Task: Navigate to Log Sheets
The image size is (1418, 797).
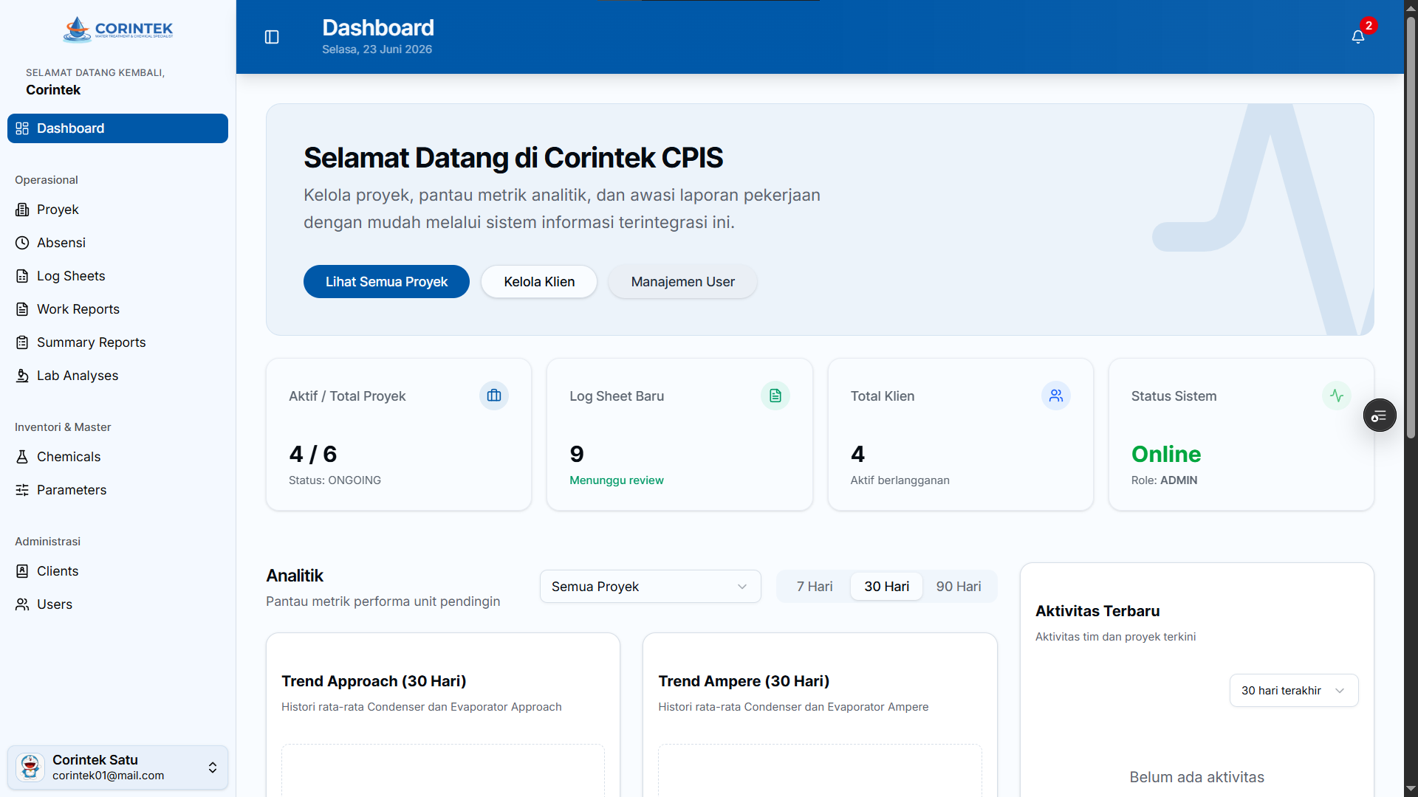Action: (x=117, y=276)
